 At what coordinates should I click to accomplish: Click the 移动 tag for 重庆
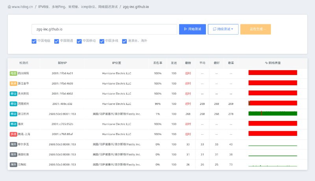click(x=13, y=124)
